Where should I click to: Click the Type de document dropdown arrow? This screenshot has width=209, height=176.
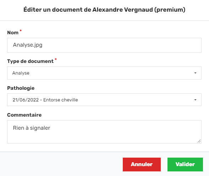[195, 73]
